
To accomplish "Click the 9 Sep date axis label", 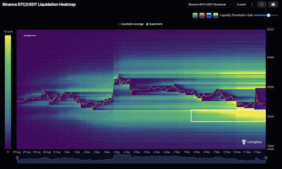I will pos(217,152).
